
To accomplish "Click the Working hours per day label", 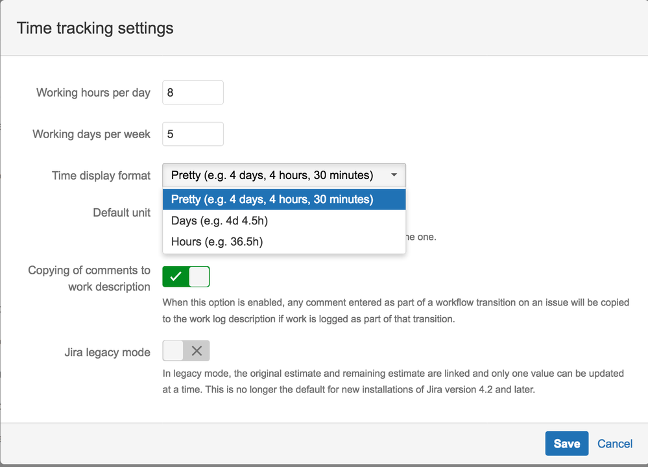I will coord(93,93).
